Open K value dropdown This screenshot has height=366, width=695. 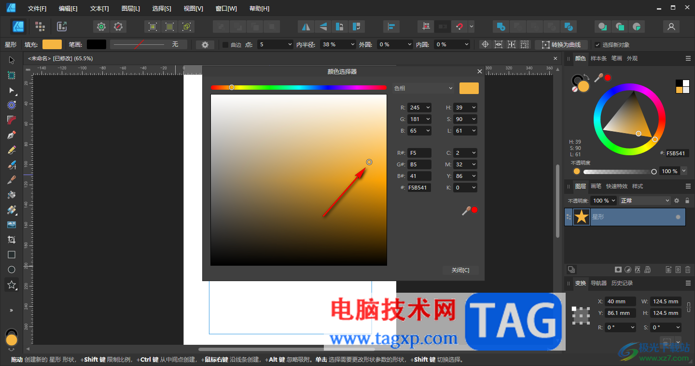click(473, 188)
